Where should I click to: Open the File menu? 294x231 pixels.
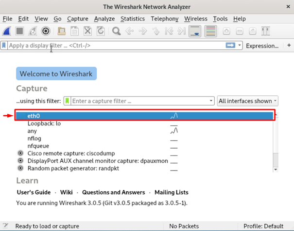(7, 19)
